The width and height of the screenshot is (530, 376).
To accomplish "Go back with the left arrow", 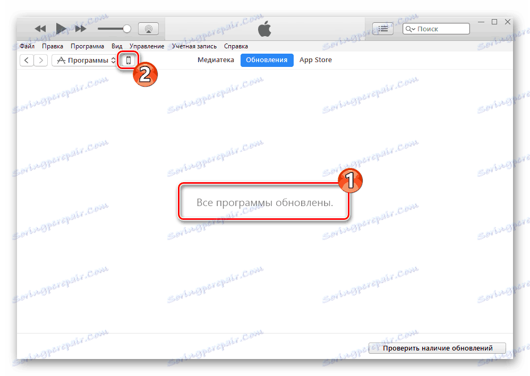I will [27, 61].
